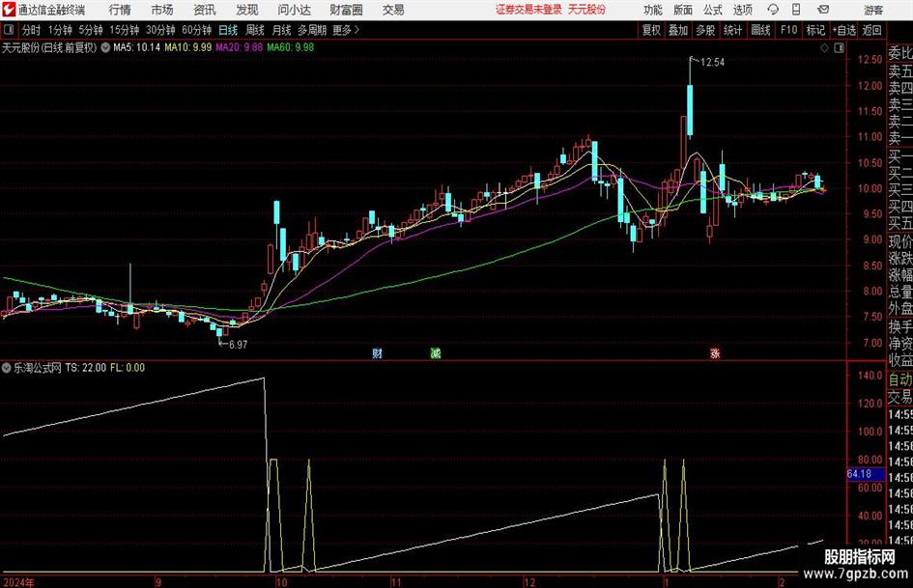Viewport: 913px width, 588px height.
Task: Open the 发现 menu
Action: [247, 10]
